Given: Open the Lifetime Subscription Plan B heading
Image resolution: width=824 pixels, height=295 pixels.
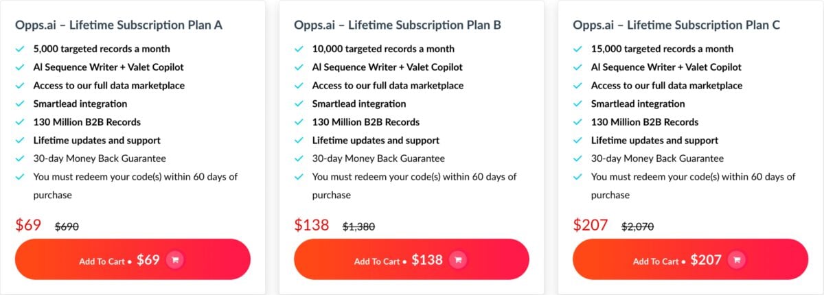Looking at the screenshot, I should (x=398, y=25).
